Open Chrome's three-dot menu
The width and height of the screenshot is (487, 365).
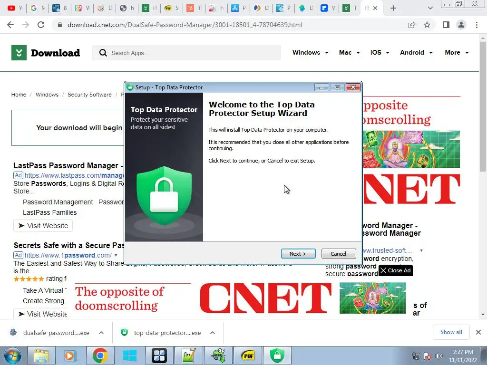click(477, 25)
